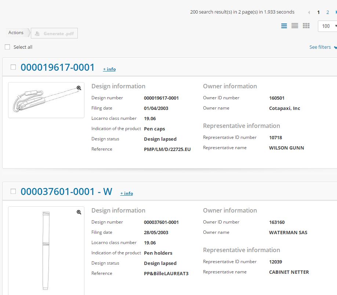
Task: Switch to compact list view icon
Action: coord(295,26)
